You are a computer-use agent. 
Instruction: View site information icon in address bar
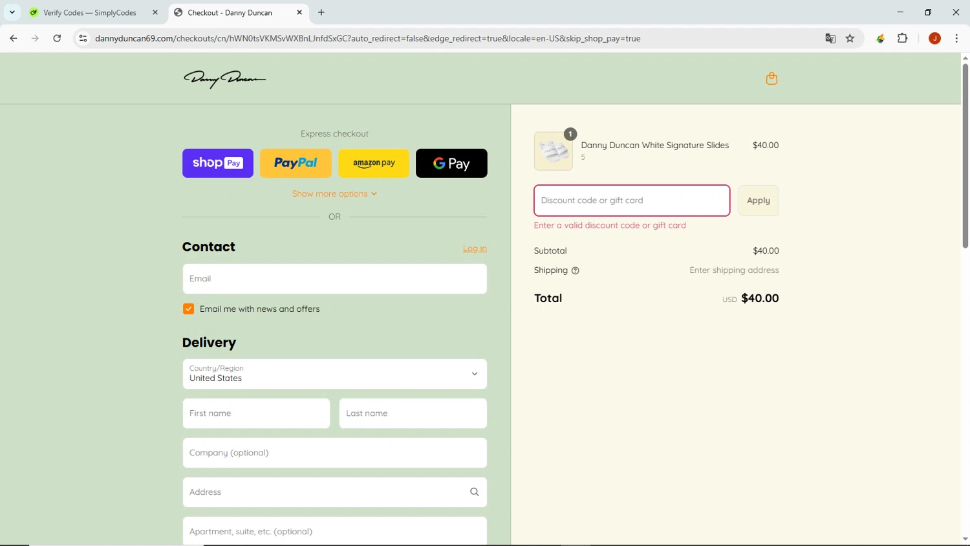[x=83, y=38]
